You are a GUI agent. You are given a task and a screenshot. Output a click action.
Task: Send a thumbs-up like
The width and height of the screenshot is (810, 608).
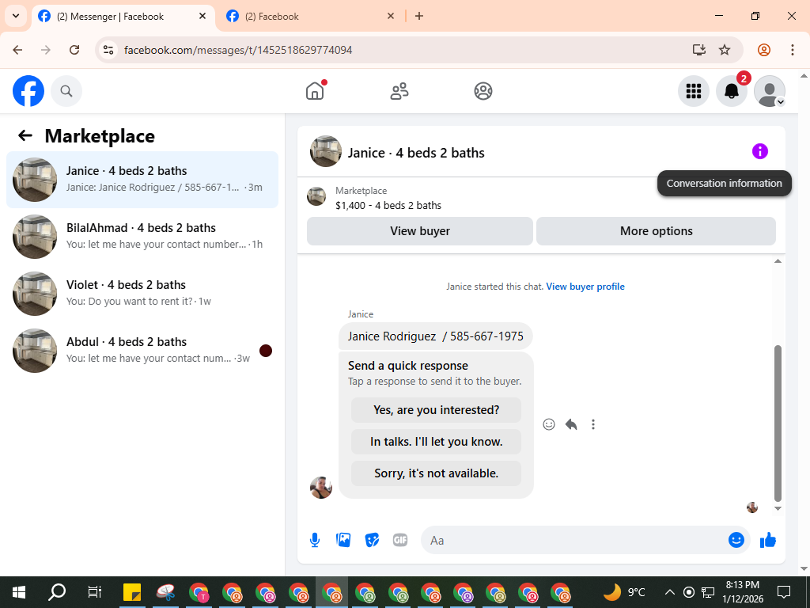pos(768,540)
